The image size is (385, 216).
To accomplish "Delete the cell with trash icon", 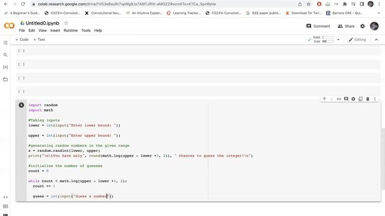I will pyautogui.click(x=368, y=99).
